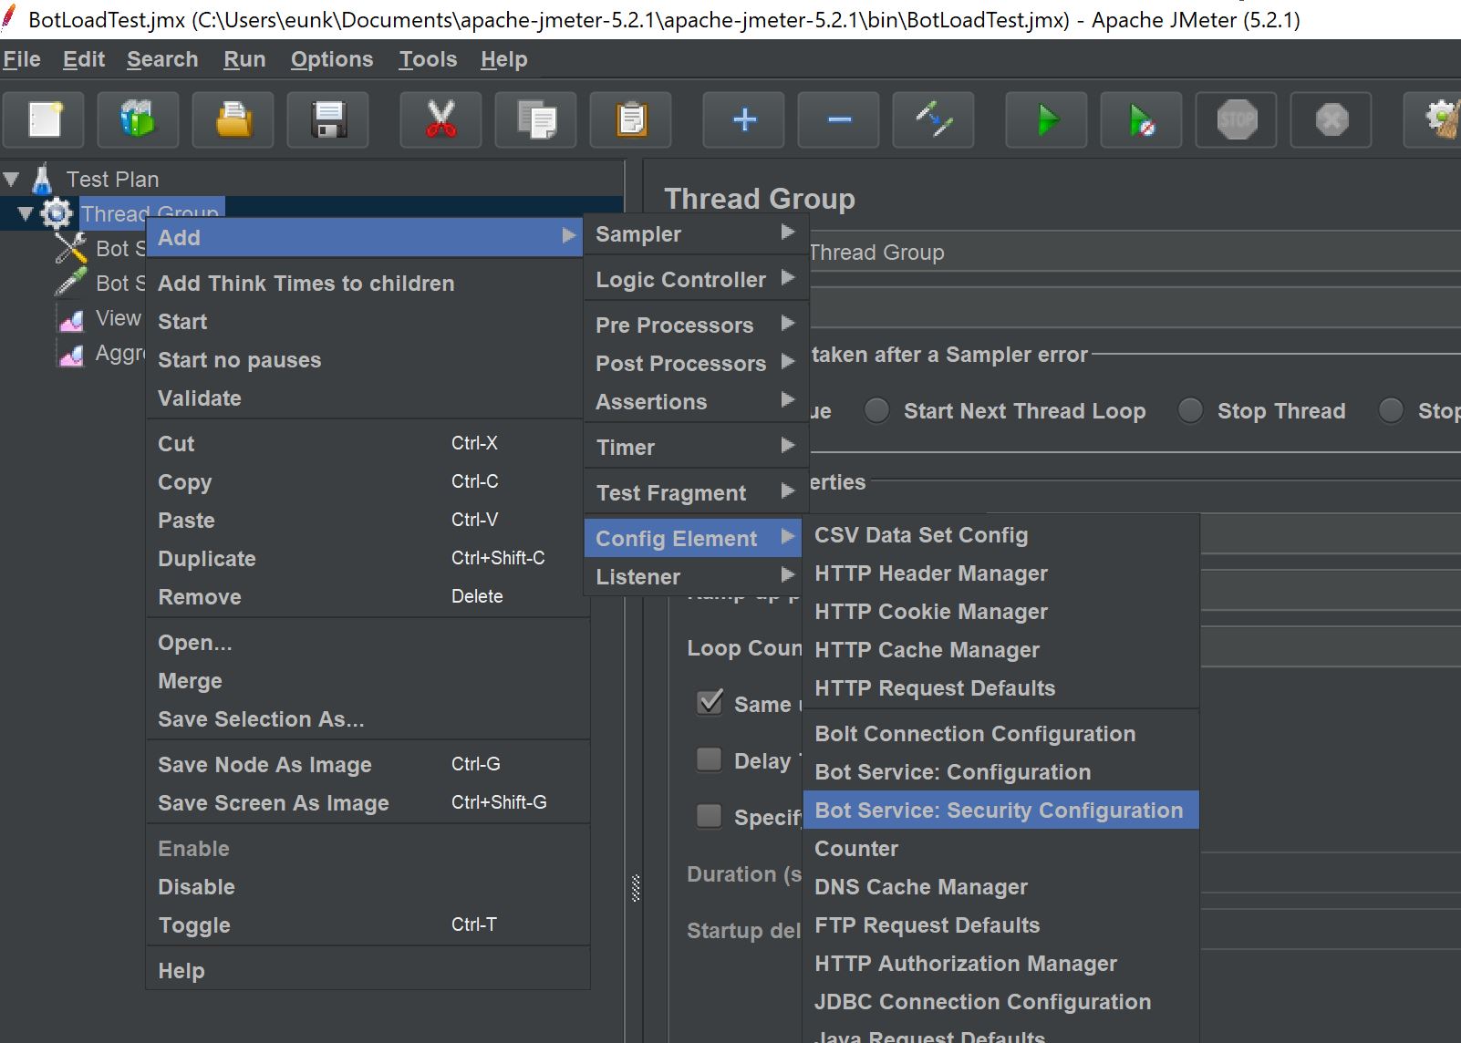The image size is (1461, 1043).
Task: Expand the Pre Processors submenu
Action: [695, 325]
